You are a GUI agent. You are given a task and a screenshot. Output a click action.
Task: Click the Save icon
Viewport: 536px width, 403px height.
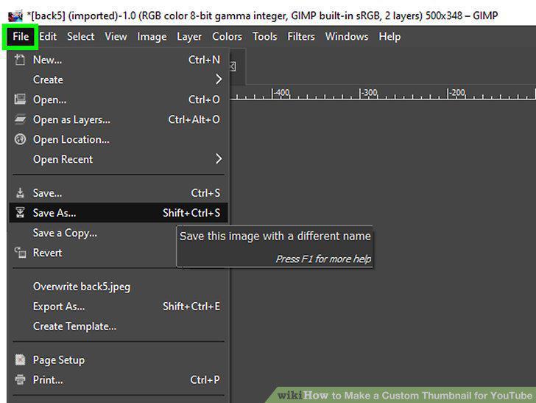(x=20, y=193)
